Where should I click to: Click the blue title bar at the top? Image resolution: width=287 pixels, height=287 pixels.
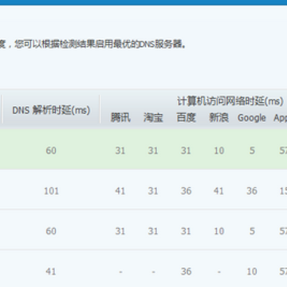pyautogui.click(x=143, y=2)
